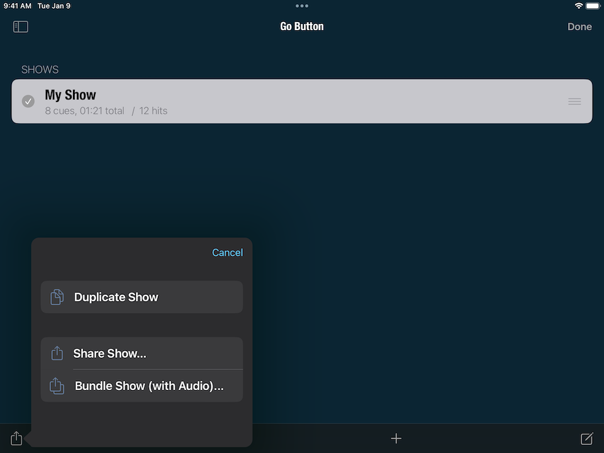The width and height of the screenshot is (604, 453).
Task: Open the compose edit icon
Action: 586,439
